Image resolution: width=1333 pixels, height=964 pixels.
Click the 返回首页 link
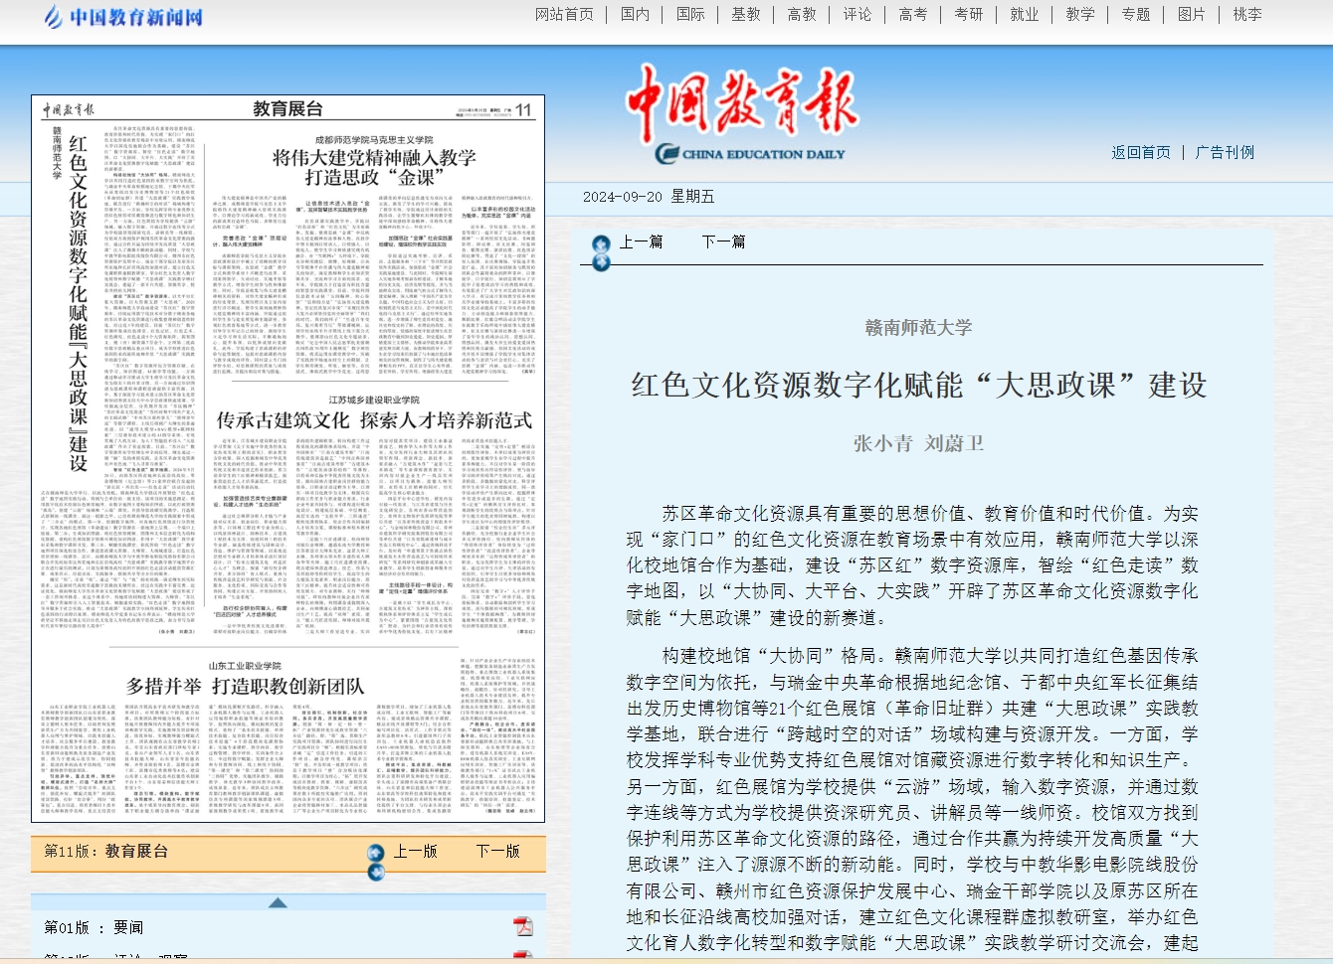1141,152
